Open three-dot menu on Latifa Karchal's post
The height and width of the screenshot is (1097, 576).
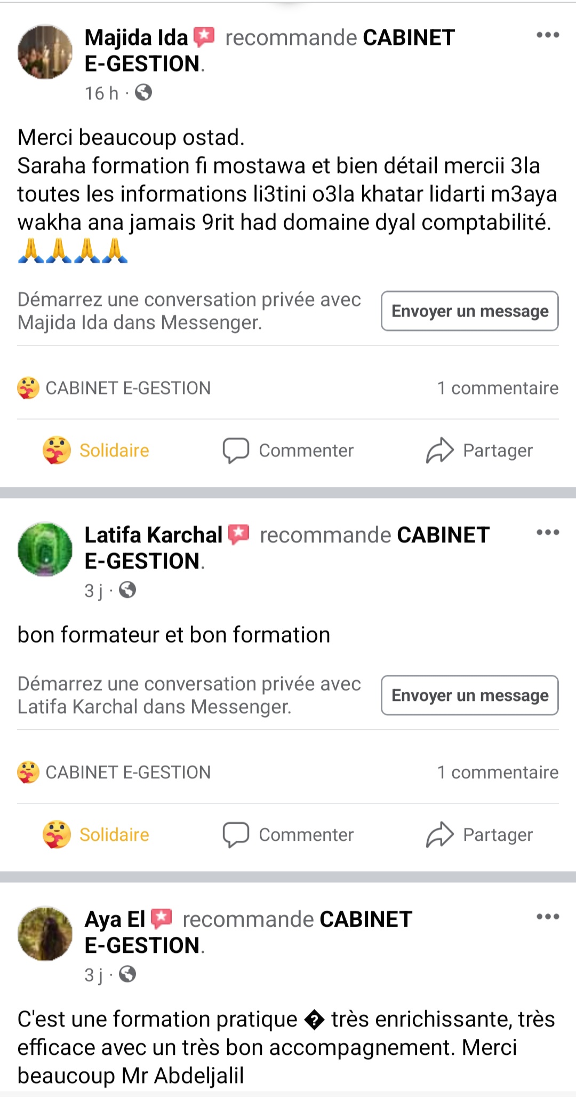click(547, 532)
